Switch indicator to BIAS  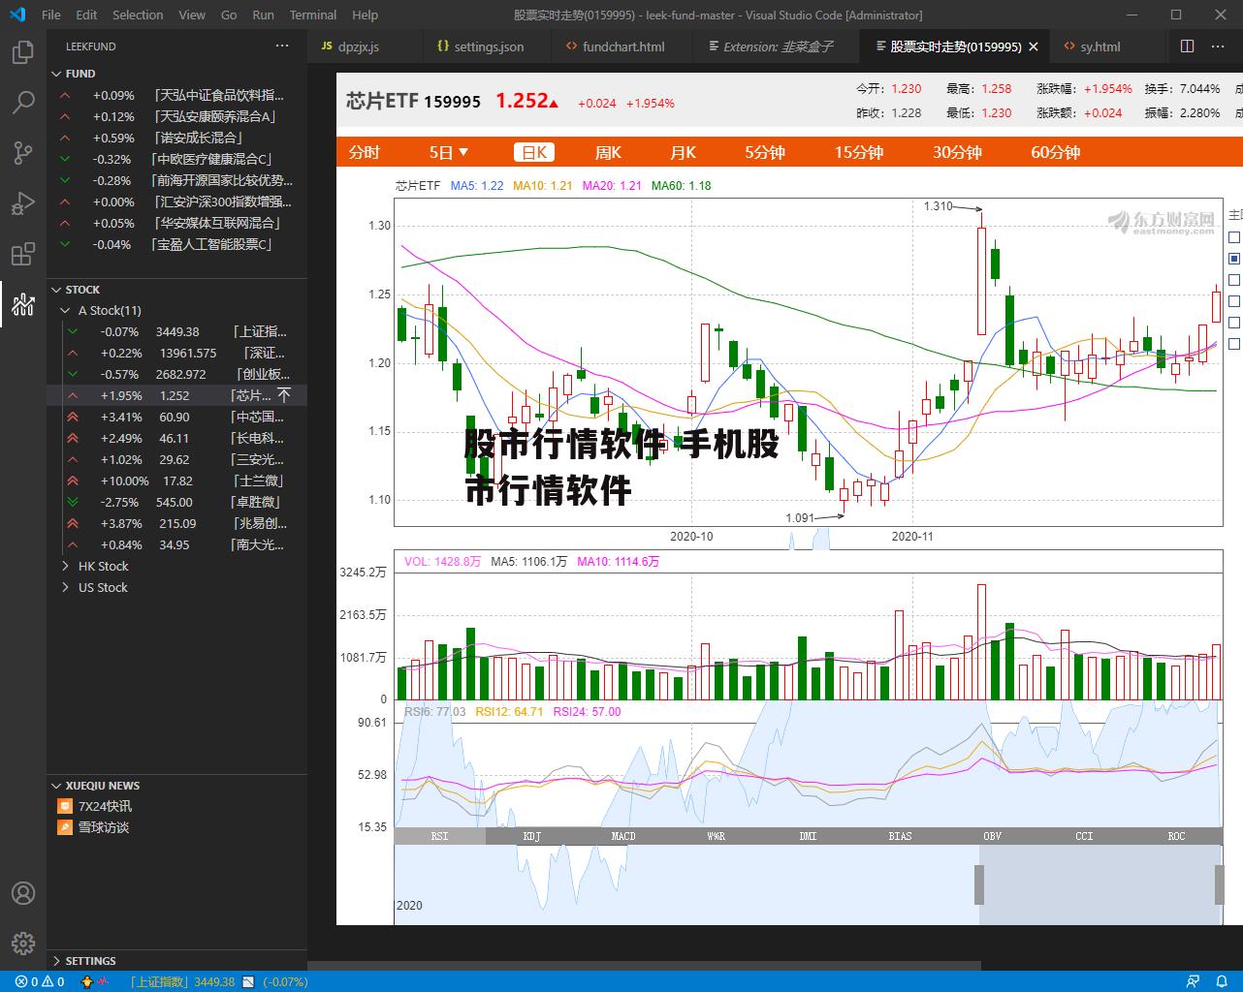(900, 836)
